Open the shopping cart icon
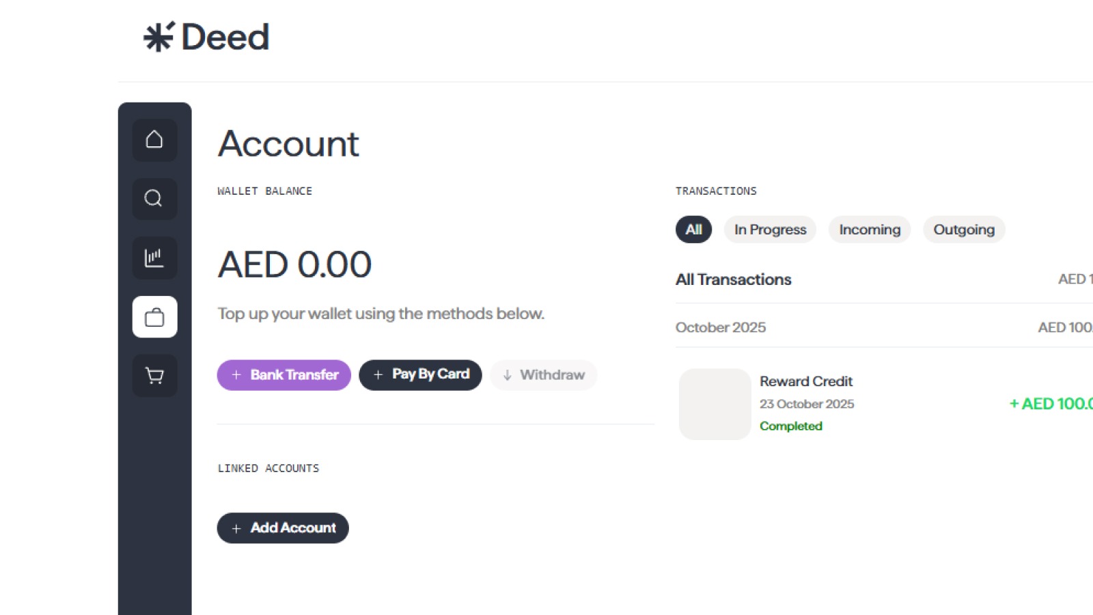 (x=154, y=375)
